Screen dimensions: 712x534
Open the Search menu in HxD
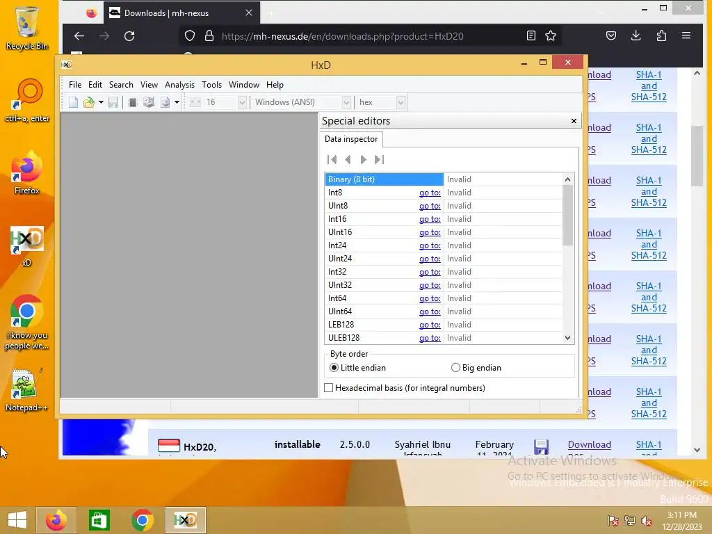(x=121, y=84)
